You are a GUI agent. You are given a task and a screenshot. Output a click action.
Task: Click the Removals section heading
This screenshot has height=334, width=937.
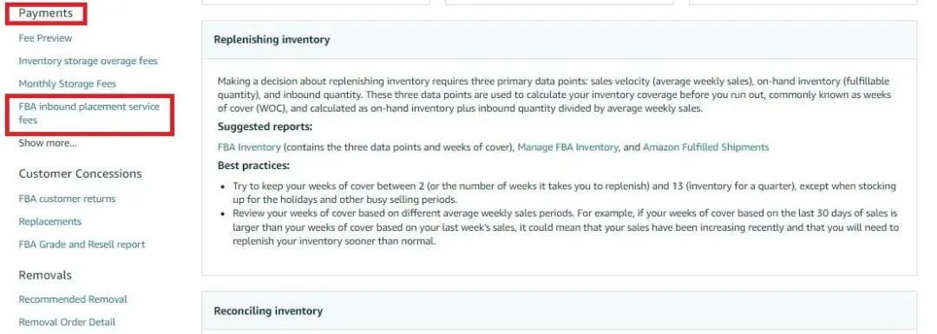point(45,276)
